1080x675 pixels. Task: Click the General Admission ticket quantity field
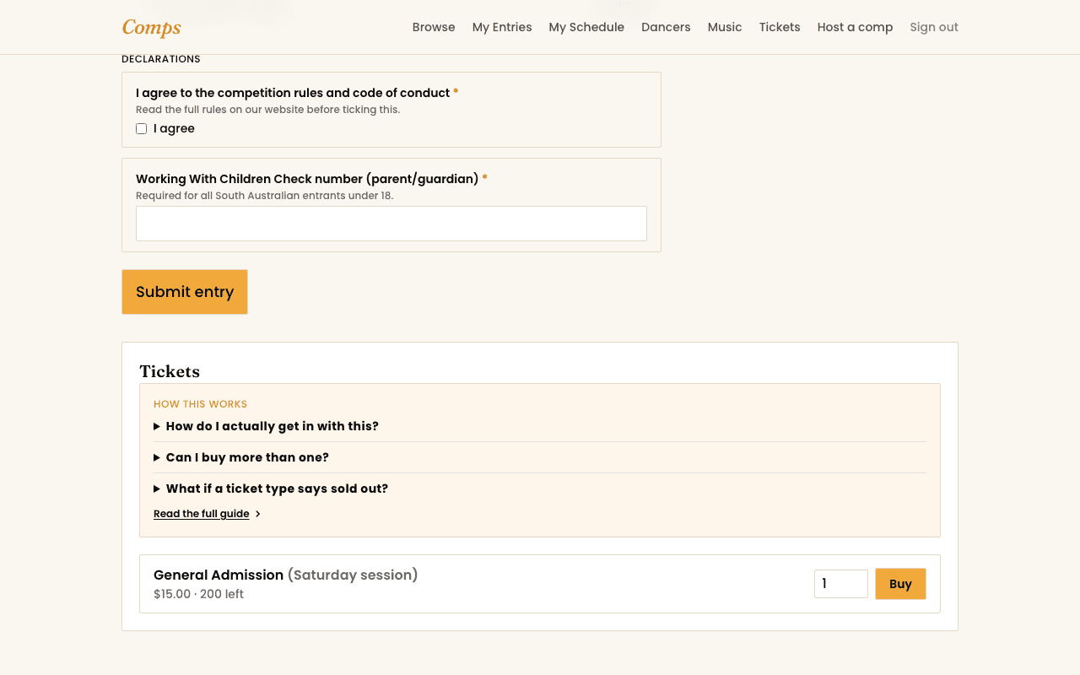click(x=841, y=584)
